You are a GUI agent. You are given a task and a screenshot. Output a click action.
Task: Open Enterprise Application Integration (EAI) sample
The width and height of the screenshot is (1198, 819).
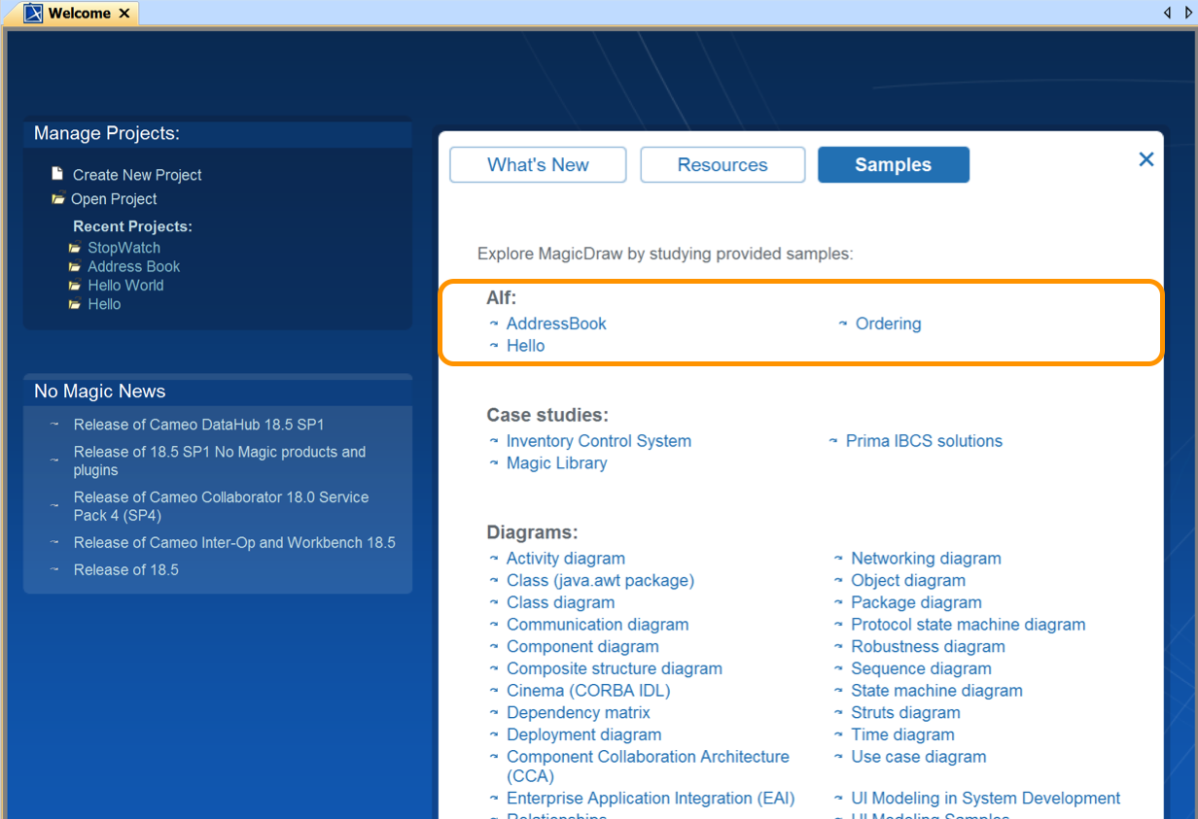pyautogui.click(x=651, y=799)
